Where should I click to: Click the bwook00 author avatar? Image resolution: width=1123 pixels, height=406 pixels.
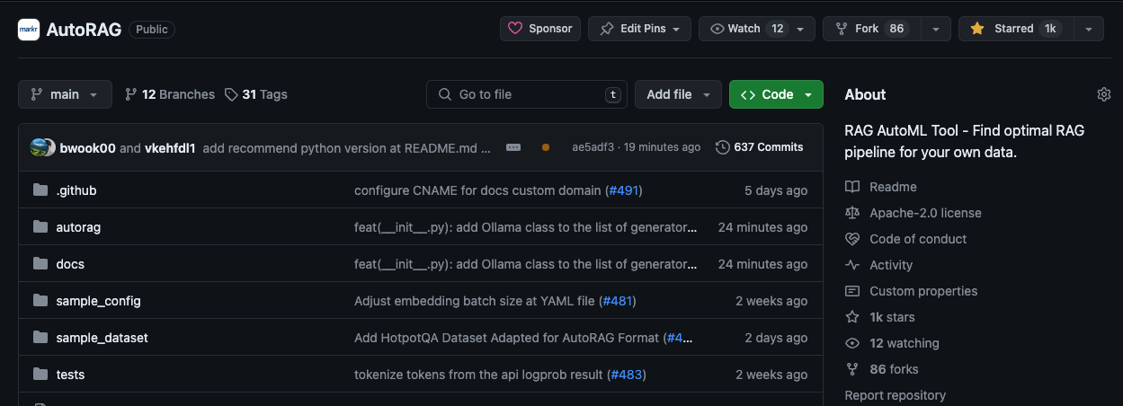pyautogui.click(x=39, y=147)
